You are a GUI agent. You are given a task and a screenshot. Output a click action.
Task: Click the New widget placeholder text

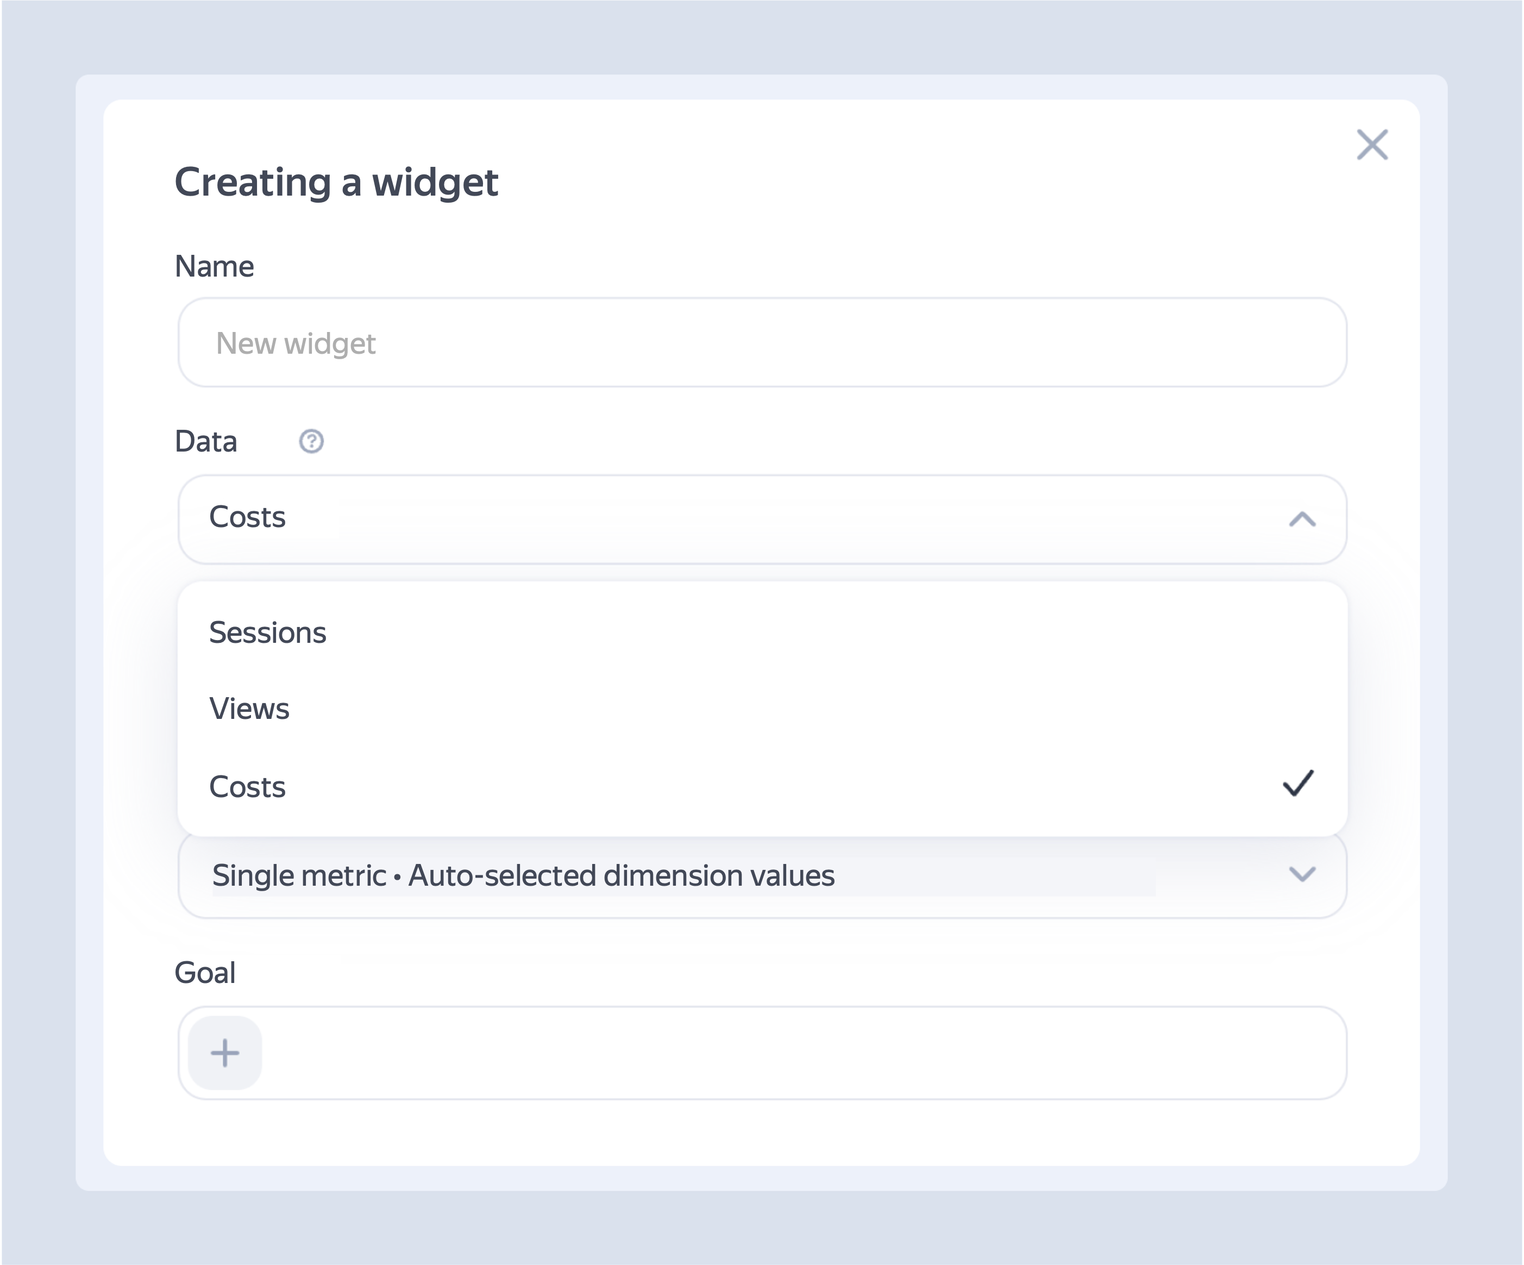(296, 343)
